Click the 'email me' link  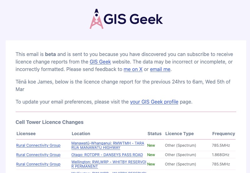160,69
